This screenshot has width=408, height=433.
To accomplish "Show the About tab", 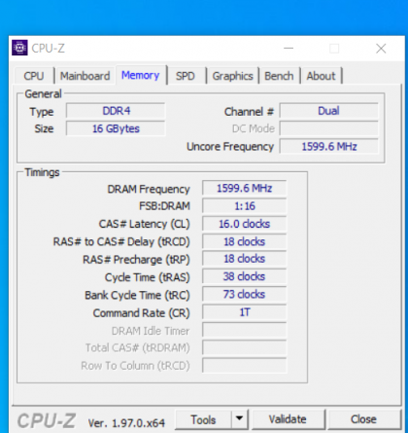I will pyautogui.click(x=321, y=76).
